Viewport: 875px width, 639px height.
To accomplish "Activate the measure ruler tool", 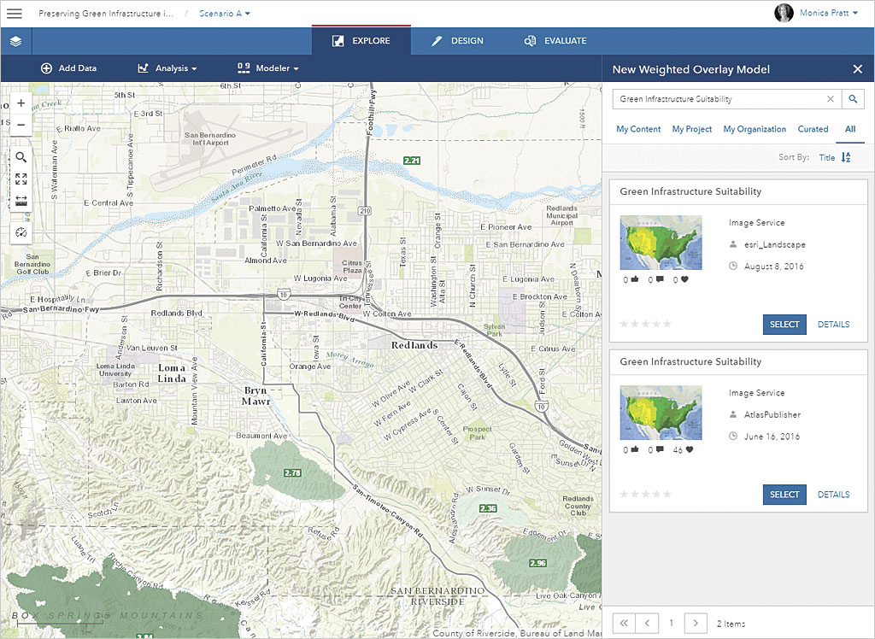I will point(21,201).
